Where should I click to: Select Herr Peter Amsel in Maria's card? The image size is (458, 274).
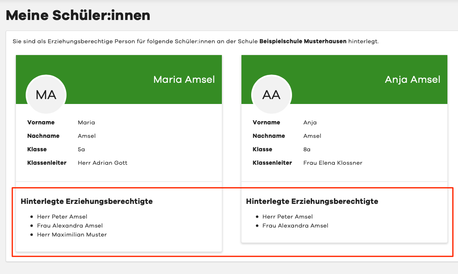62,217
